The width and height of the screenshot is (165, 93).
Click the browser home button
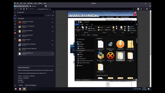click(x=24, y=9)
